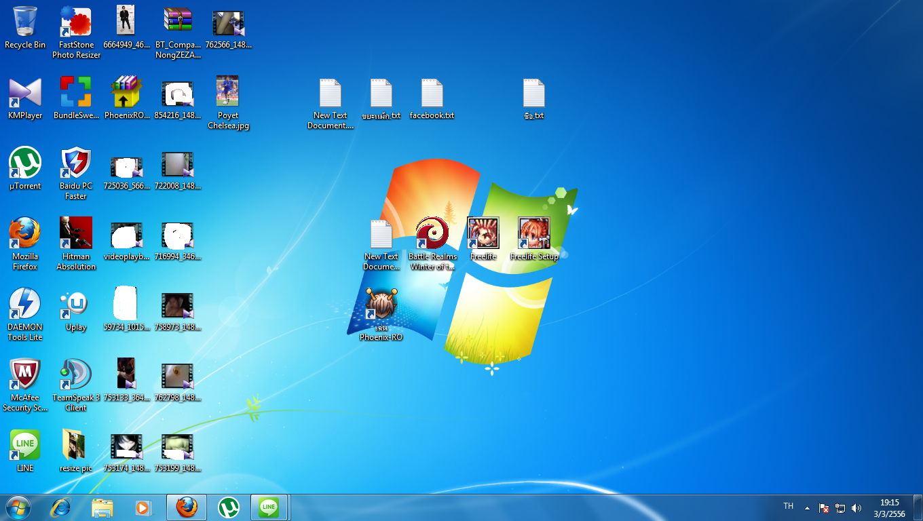Select the McAfee Security Scan shortcut
The height and width of the screenshot is (521, 923).
coord(25,385)
